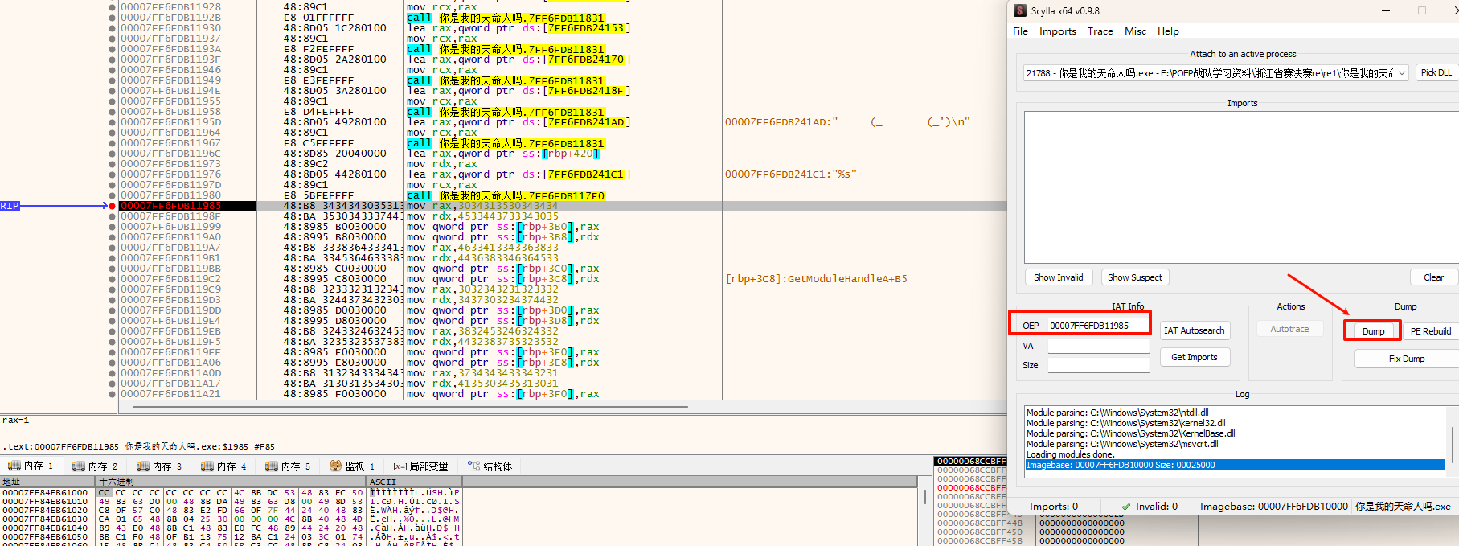Run IAT Autosearch

1195,330
